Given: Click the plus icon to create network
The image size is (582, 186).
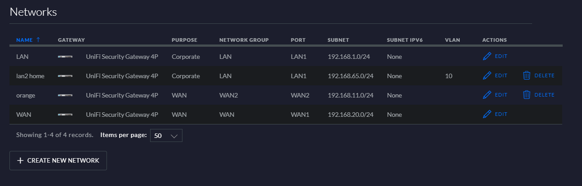Looking at the screenshot, I should (20, 161).
